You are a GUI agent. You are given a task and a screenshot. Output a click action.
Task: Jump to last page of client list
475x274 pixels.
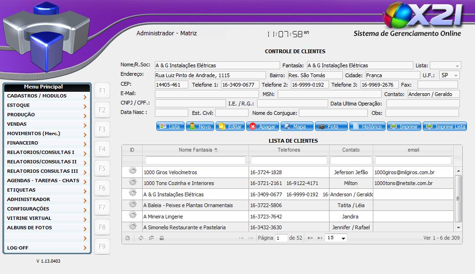pos(320,238)
